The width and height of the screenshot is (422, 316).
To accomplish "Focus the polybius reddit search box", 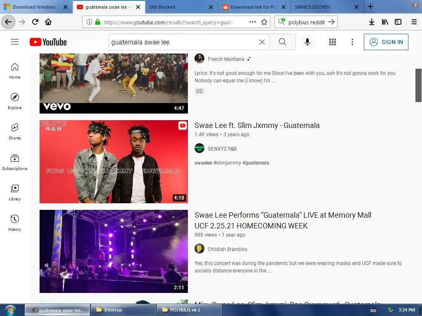I will [307, 22].
